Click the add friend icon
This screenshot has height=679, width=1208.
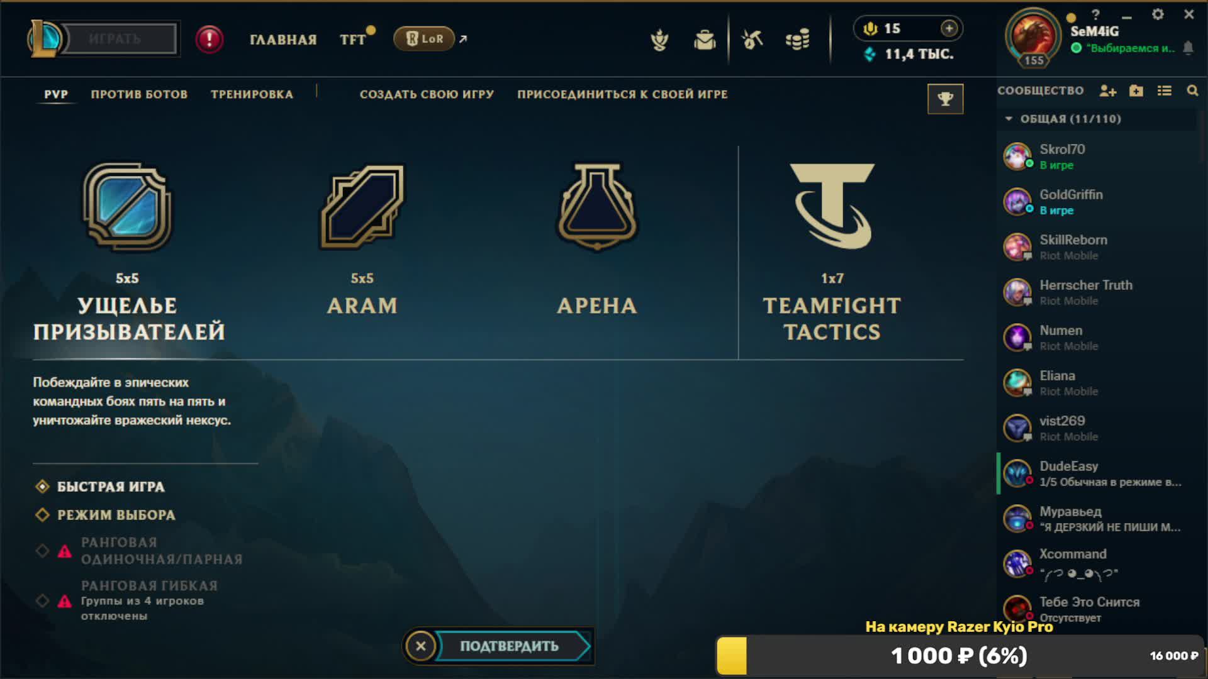[1107, 91]
